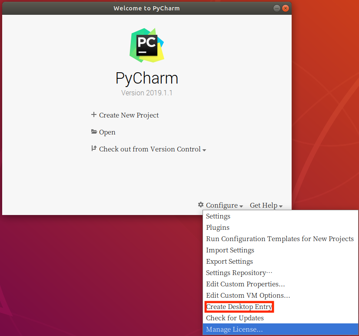This screenshot has height=336, width=359.
Task: Create New Project from the welcome screen
Action: point(129,115)
